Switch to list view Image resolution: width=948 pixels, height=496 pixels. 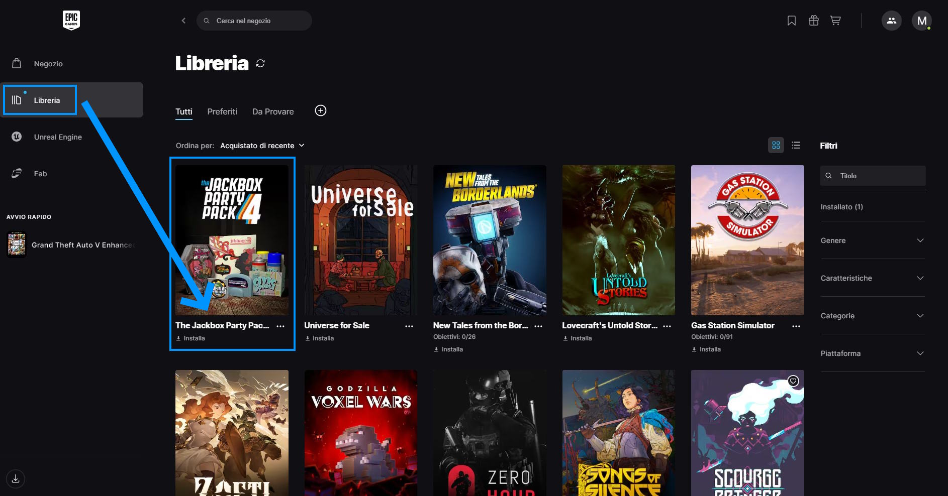796,145
